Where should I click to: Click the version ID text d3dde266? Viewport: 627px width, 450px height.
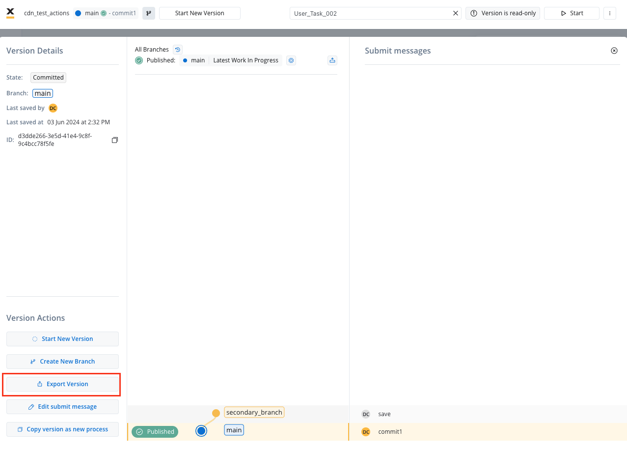point(55,140)
